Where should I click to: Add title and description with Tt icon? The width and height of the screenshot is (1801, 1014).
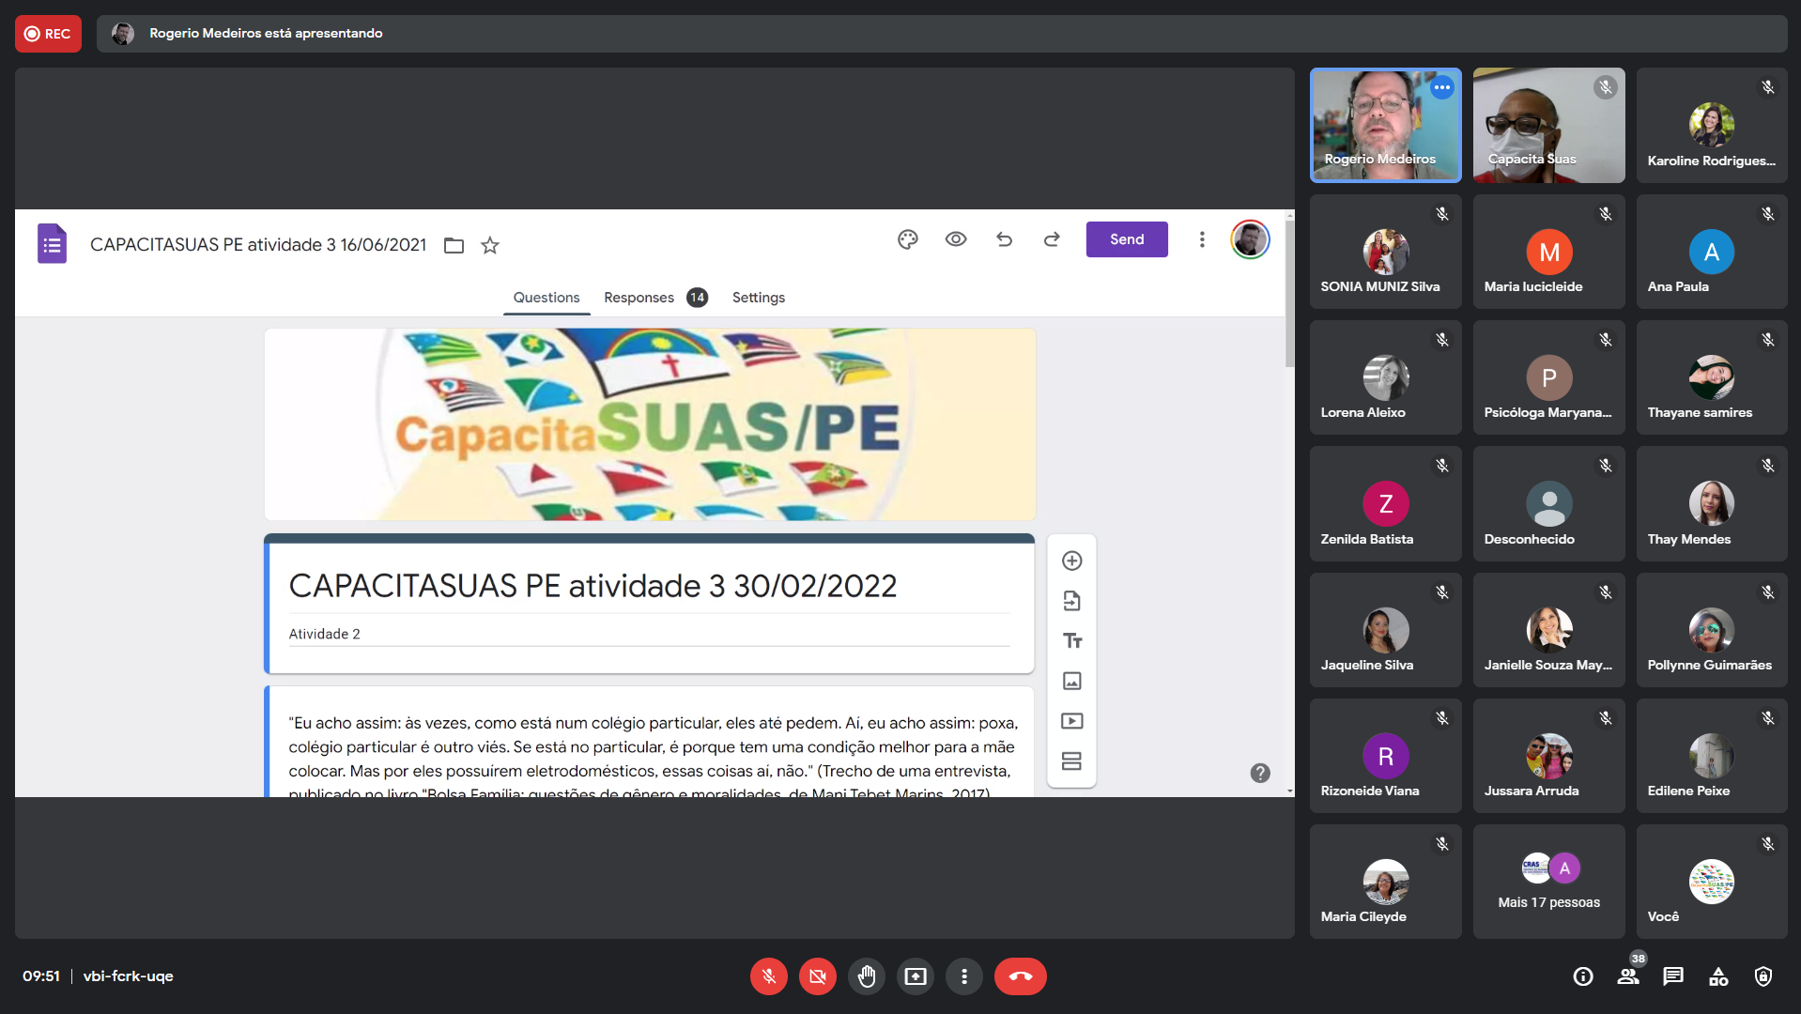[1071, 641]
